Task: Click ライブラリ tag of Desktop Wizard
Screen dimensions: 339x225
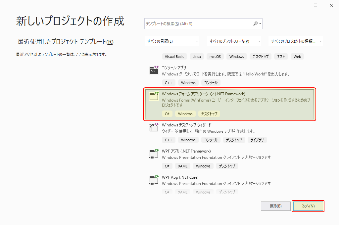Action: 257,140
